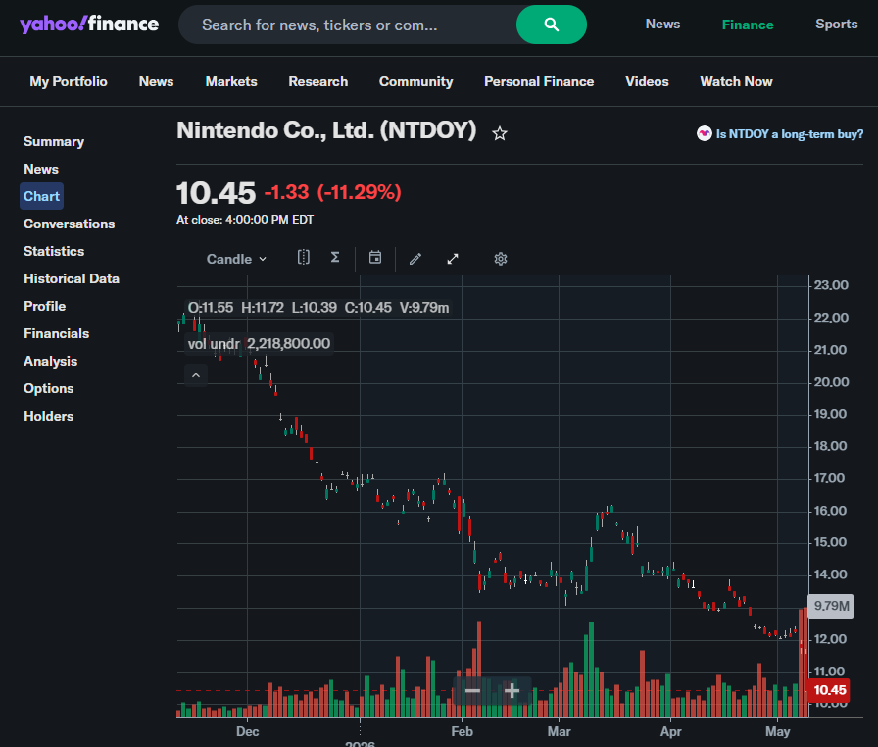
Task: Open indicators sigma icon
Action: (335, 257)
